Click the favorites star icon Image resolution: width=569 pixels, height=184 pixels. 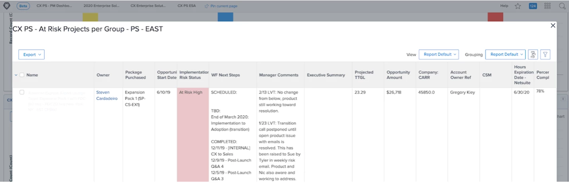coord(518,6)
